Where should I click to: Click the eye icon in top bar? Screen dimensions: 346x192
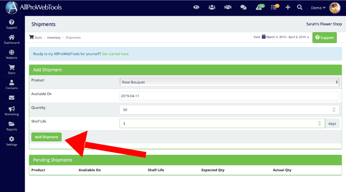click(196, 7)
